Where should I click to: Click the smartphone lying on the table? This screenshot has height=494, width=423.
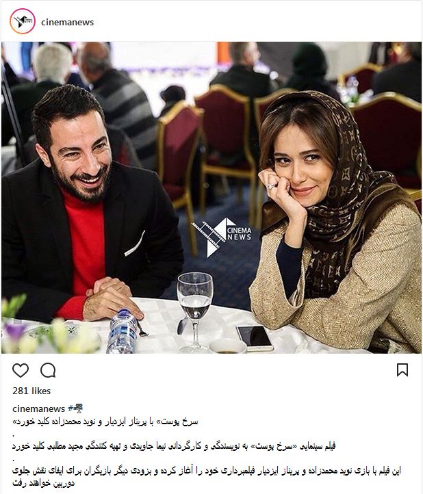pos(255,338)
